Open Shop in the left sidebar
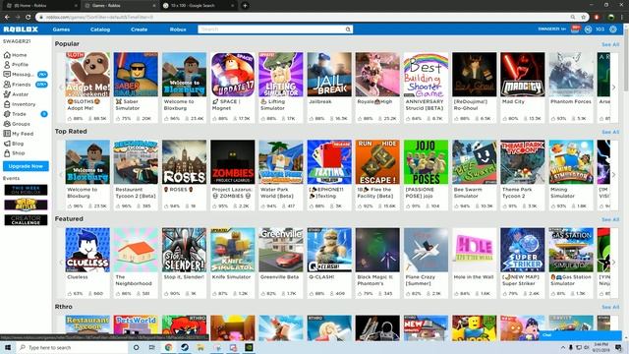The height and width of the screenshot is (354, 629). [x=15, y=153]
